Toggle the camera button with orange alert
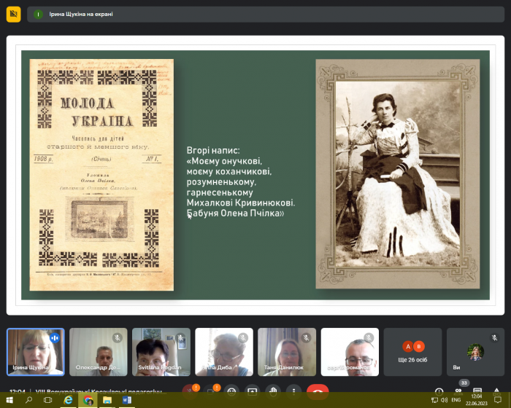This screenshot has width=511, height=408. coord(212,391)
